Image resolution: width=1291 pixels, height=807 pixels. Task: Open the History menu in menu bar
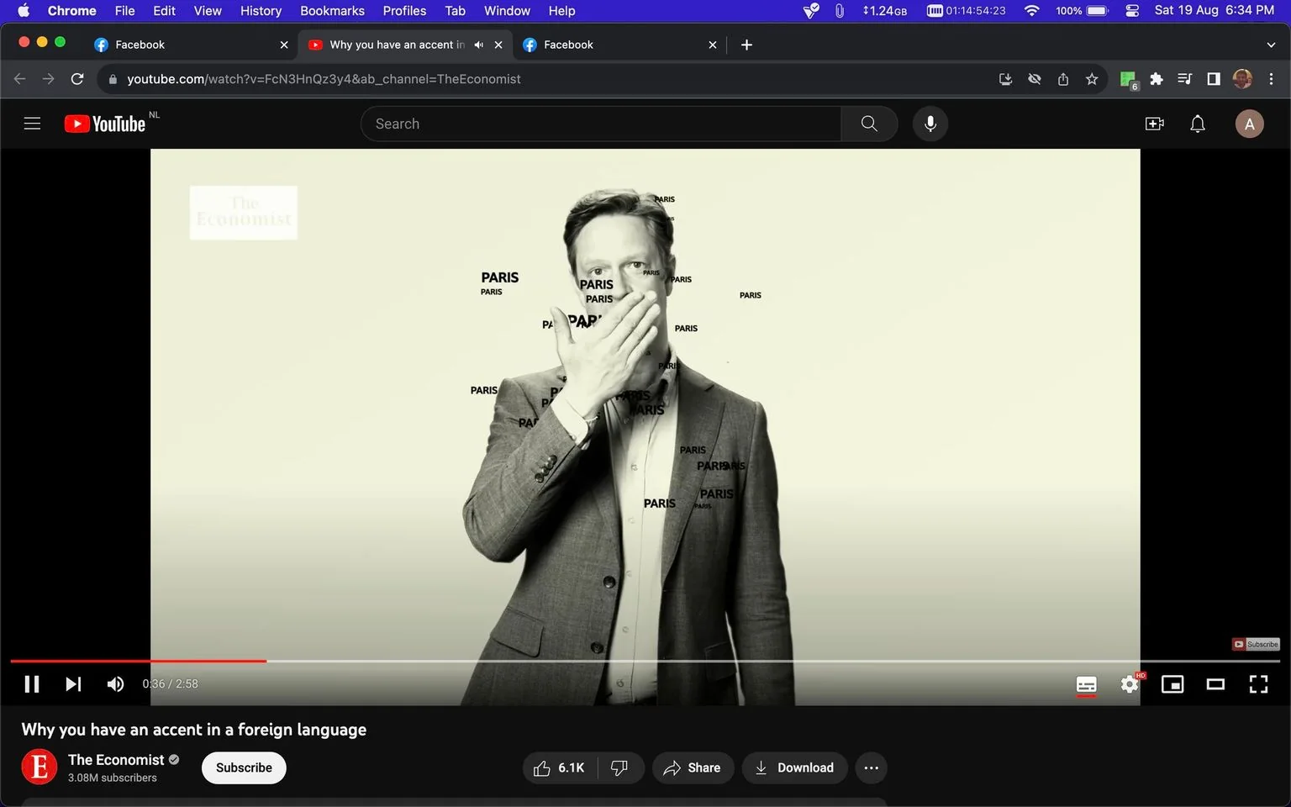[x=261, y=11]
